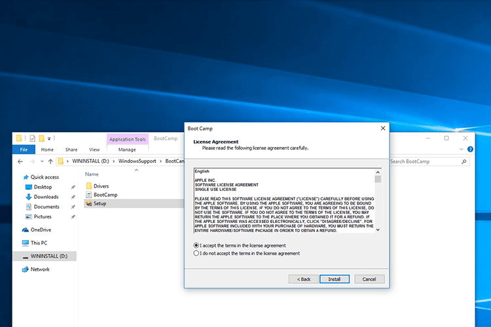The height and width of the screenshot is (327, 491).
Task: Open the Share ribbon tab
Action: pos(71,150)
